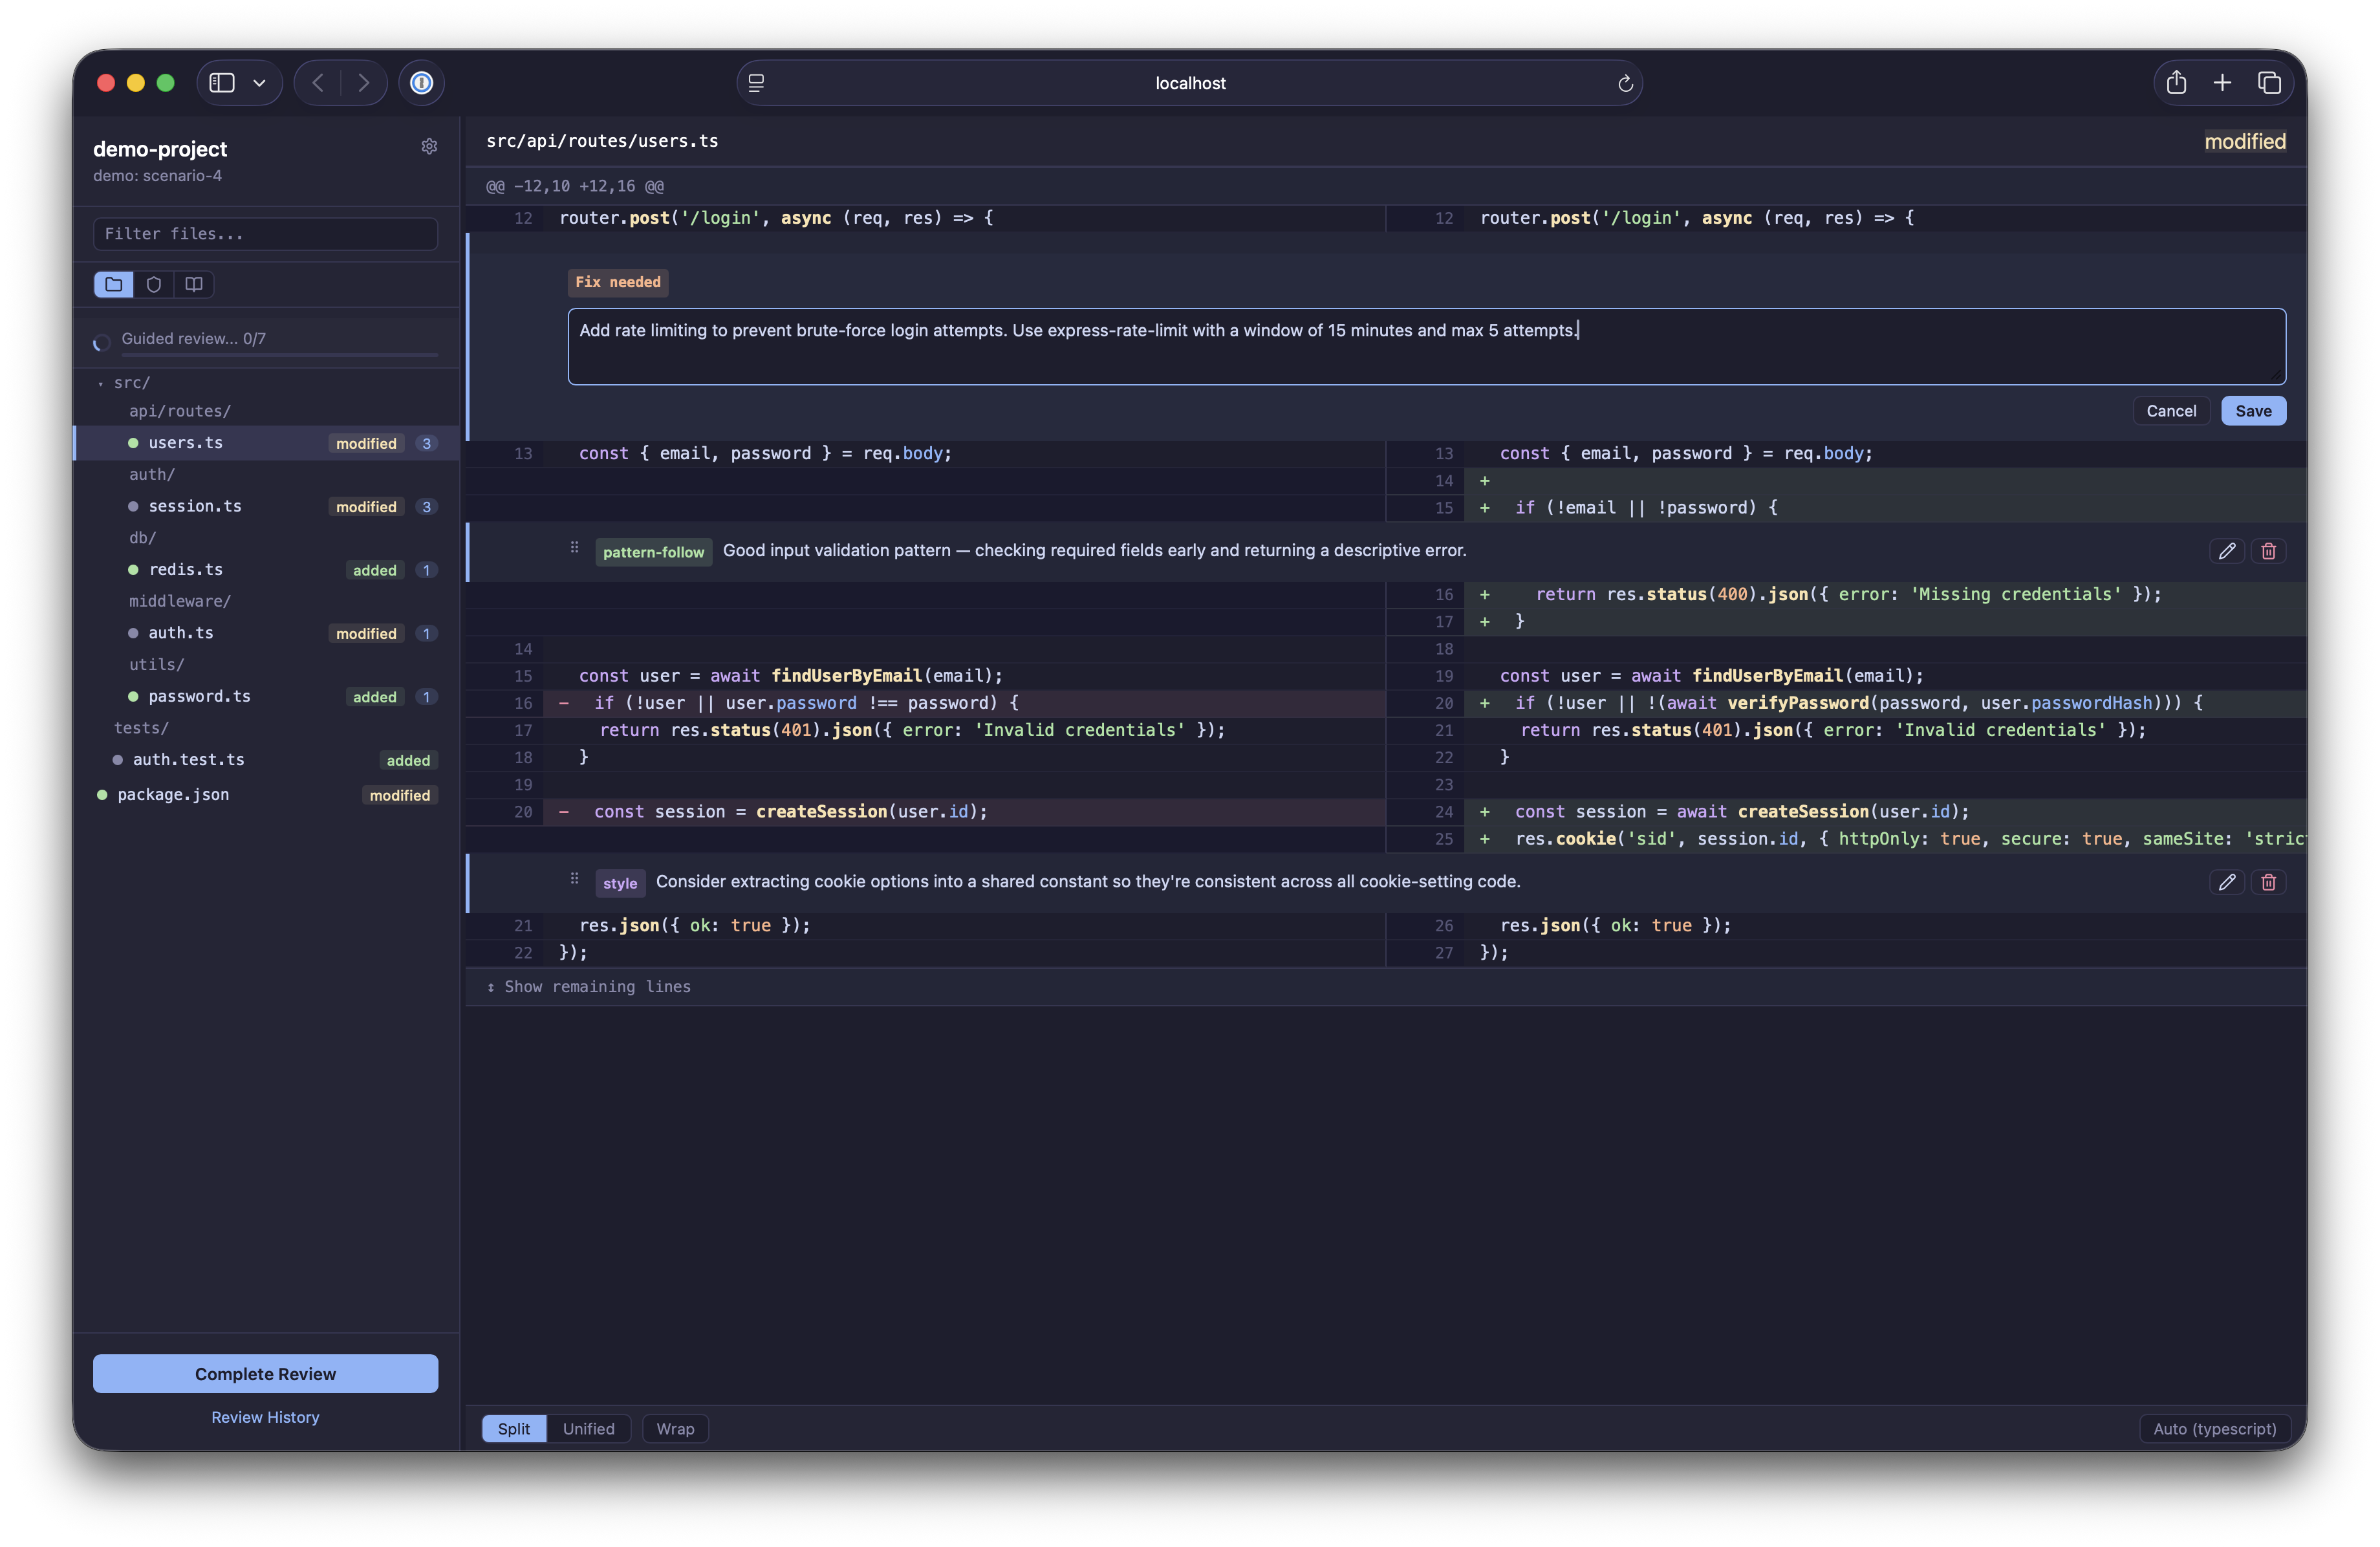Image resolution: width=2380 pixels, height=1547 pixels.
Task: Open session.ts in file tree
Action: coord(195,506)
